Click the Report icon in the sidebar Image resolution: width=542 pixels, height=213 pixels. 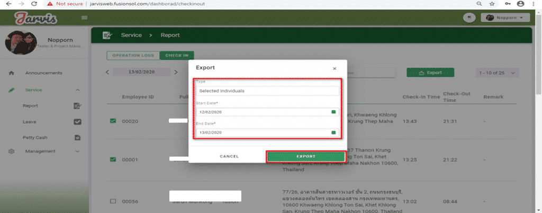pos(77,106)
